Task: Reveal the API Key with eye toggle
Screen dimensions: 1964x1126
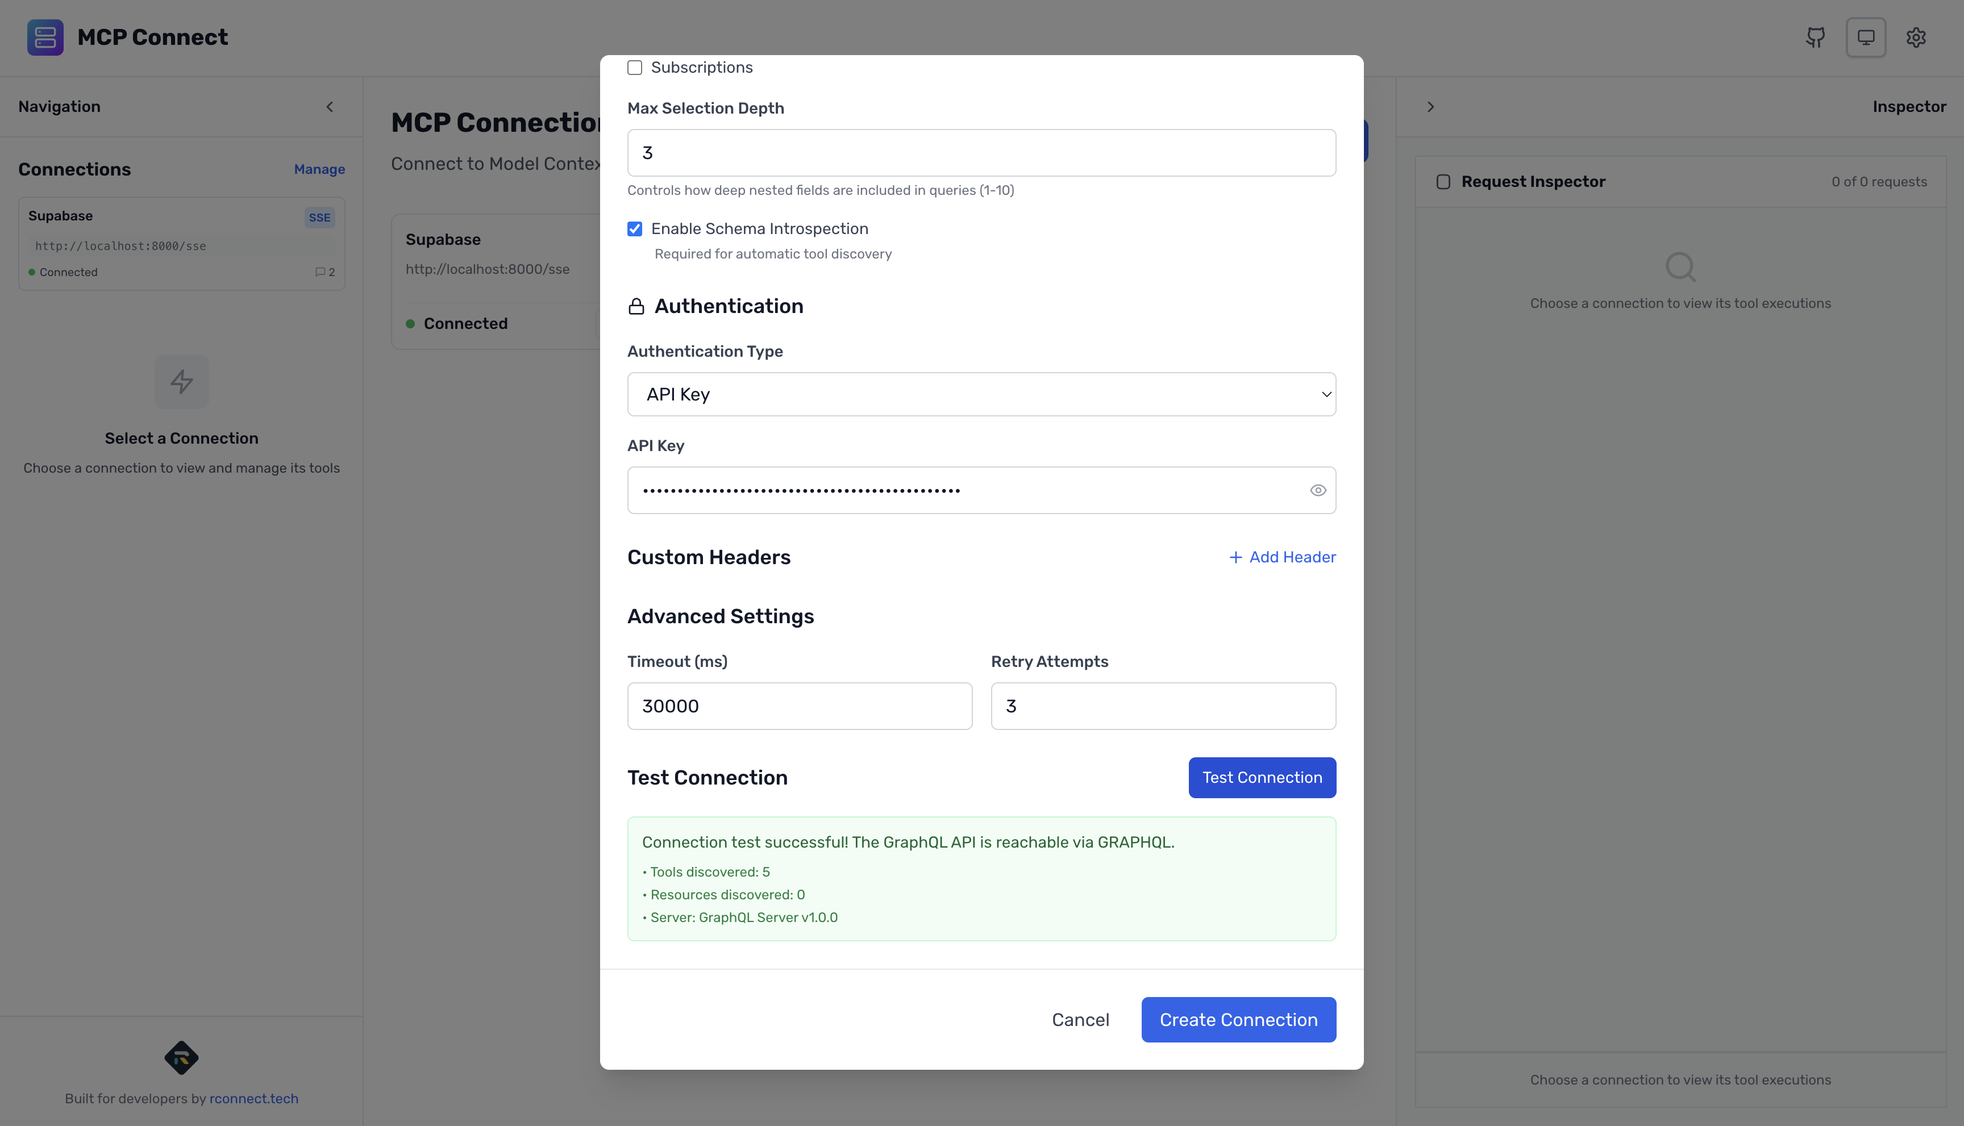Action: click(1317, 490)
